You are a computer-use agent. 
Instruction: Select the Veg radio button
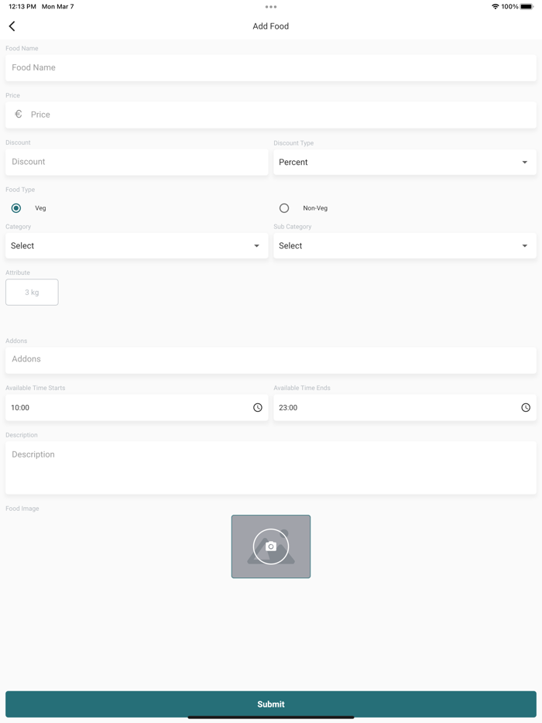coord(16,208)
